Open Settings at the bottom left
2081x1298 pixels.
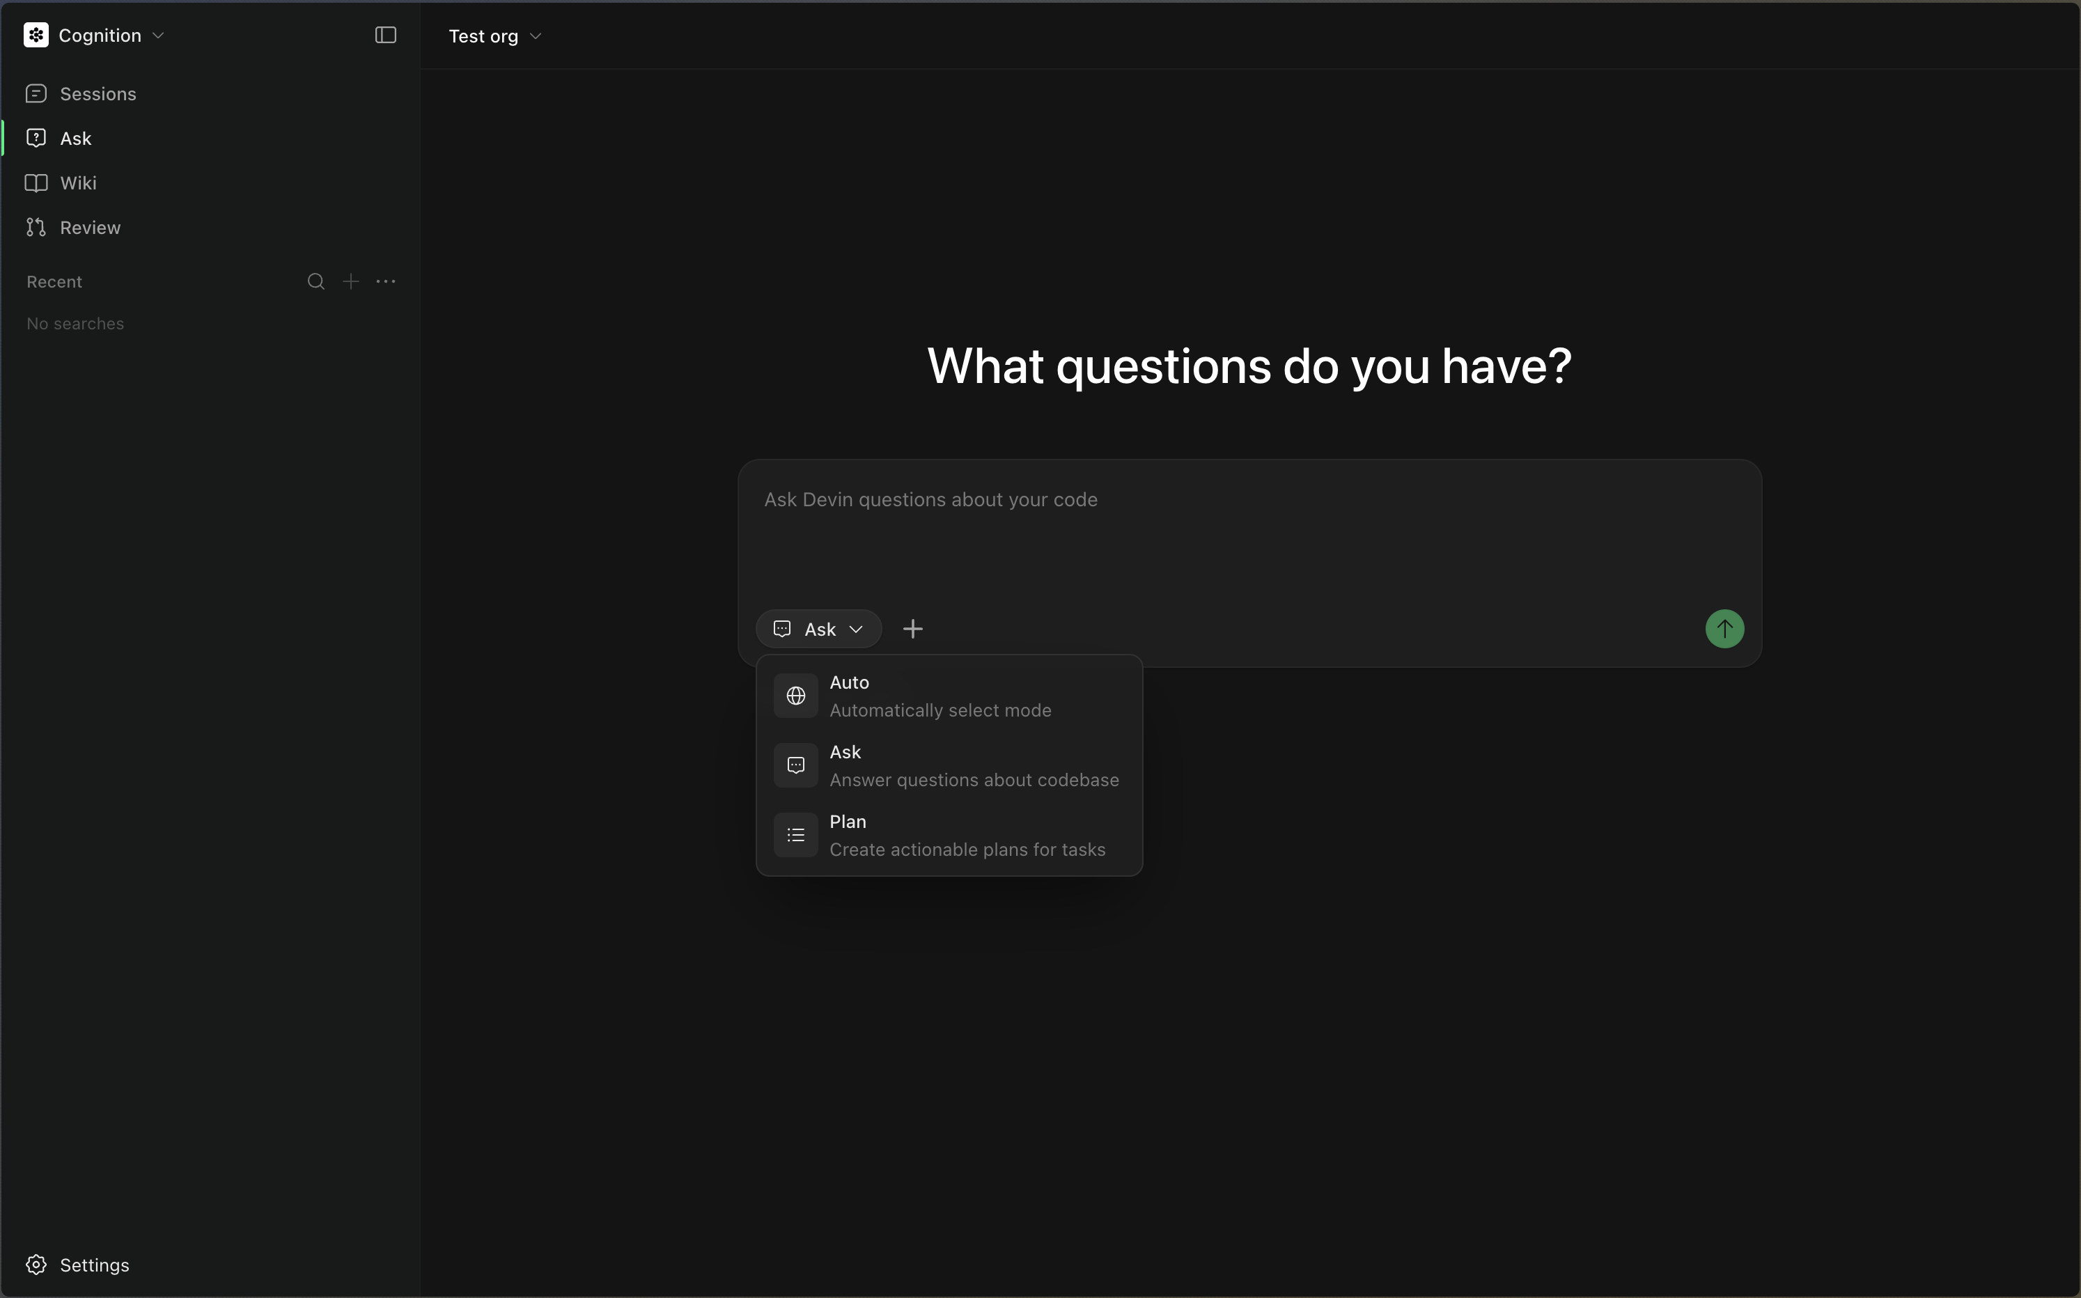coord(95,1264)
